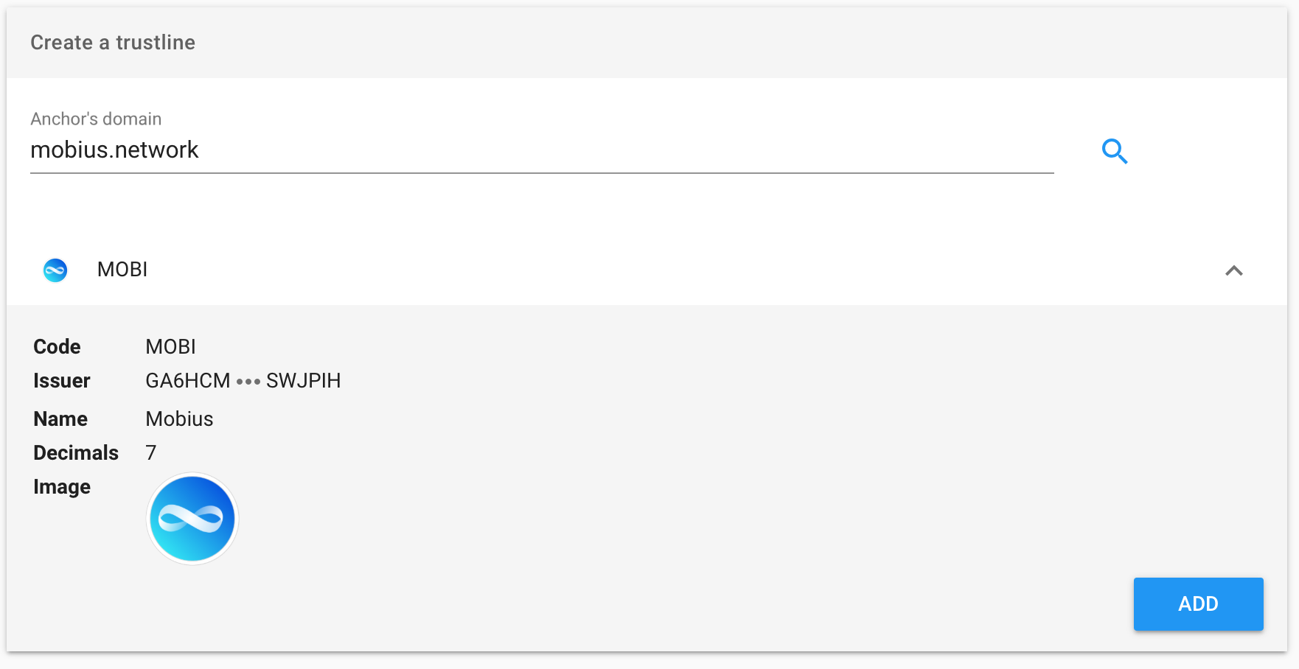Click the Decimals label
Image resolution: width=1299 pixels, height=669 pixels.
click(x=76, y=453)
